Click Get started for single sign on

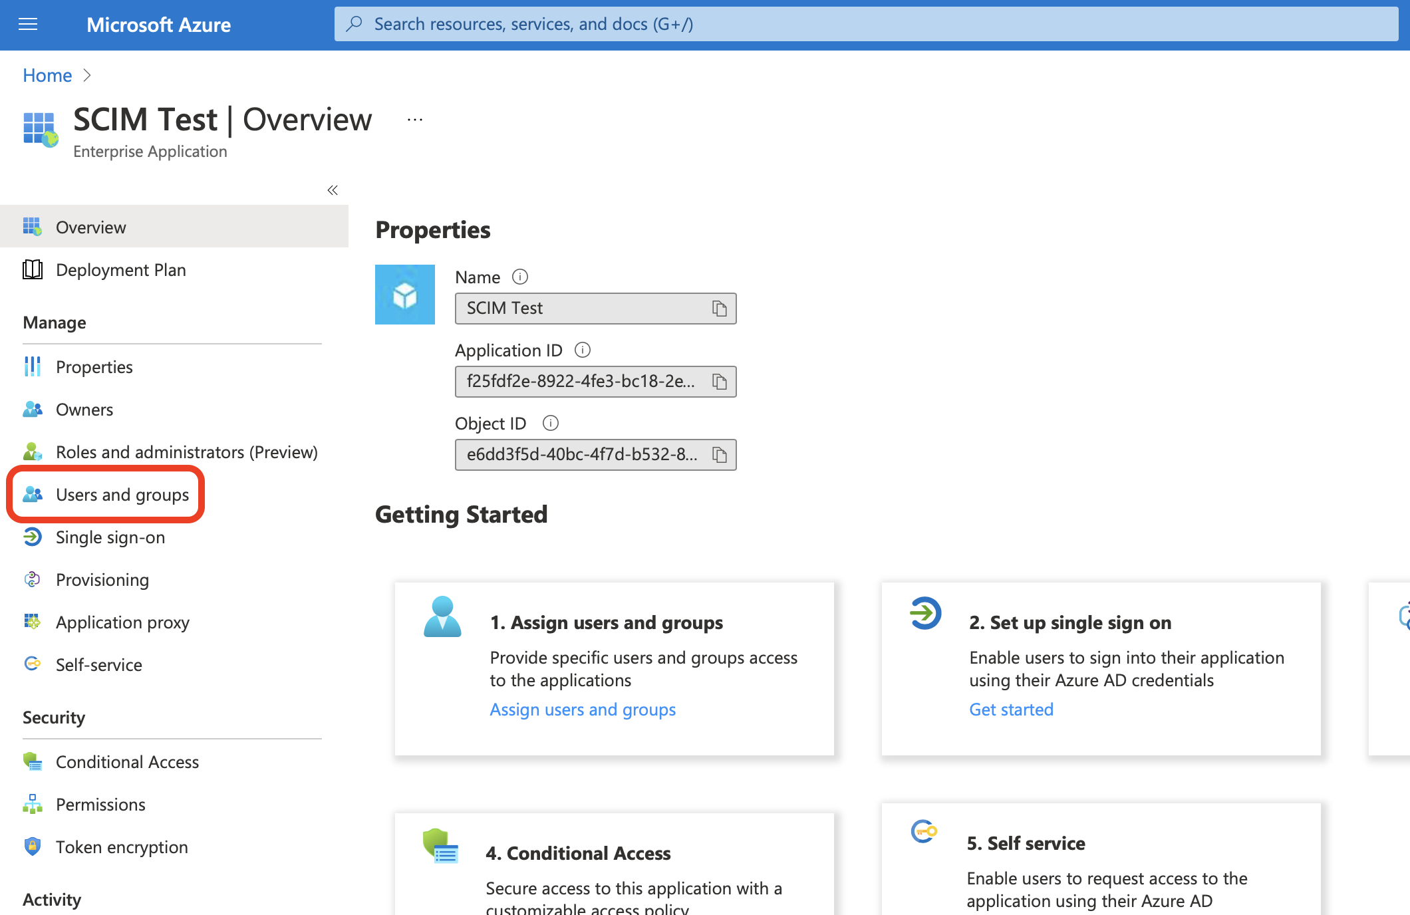tap(1011, 710)
